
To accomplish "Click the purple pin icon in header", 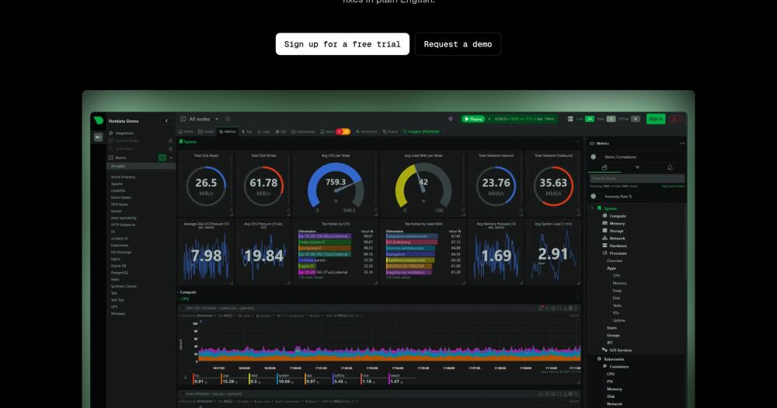I will pos(451,119).
